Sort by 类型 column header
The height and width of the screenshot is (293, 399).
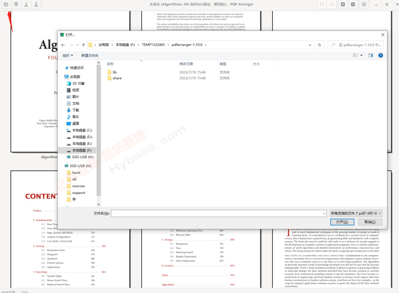(x=222, y=64)
